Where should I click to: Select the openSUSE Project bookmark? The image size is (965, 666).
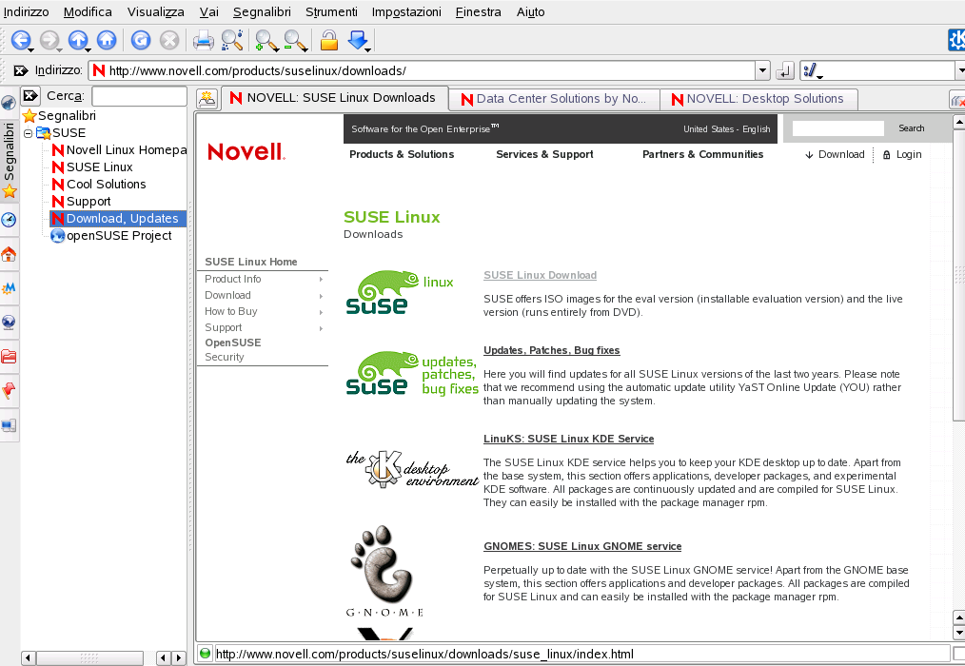click(111, 236)
